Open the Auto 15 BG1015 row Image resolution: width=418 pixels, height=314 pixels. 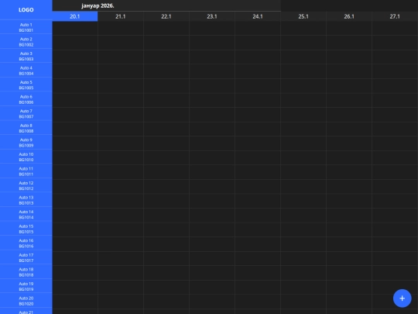coord(26,229)
